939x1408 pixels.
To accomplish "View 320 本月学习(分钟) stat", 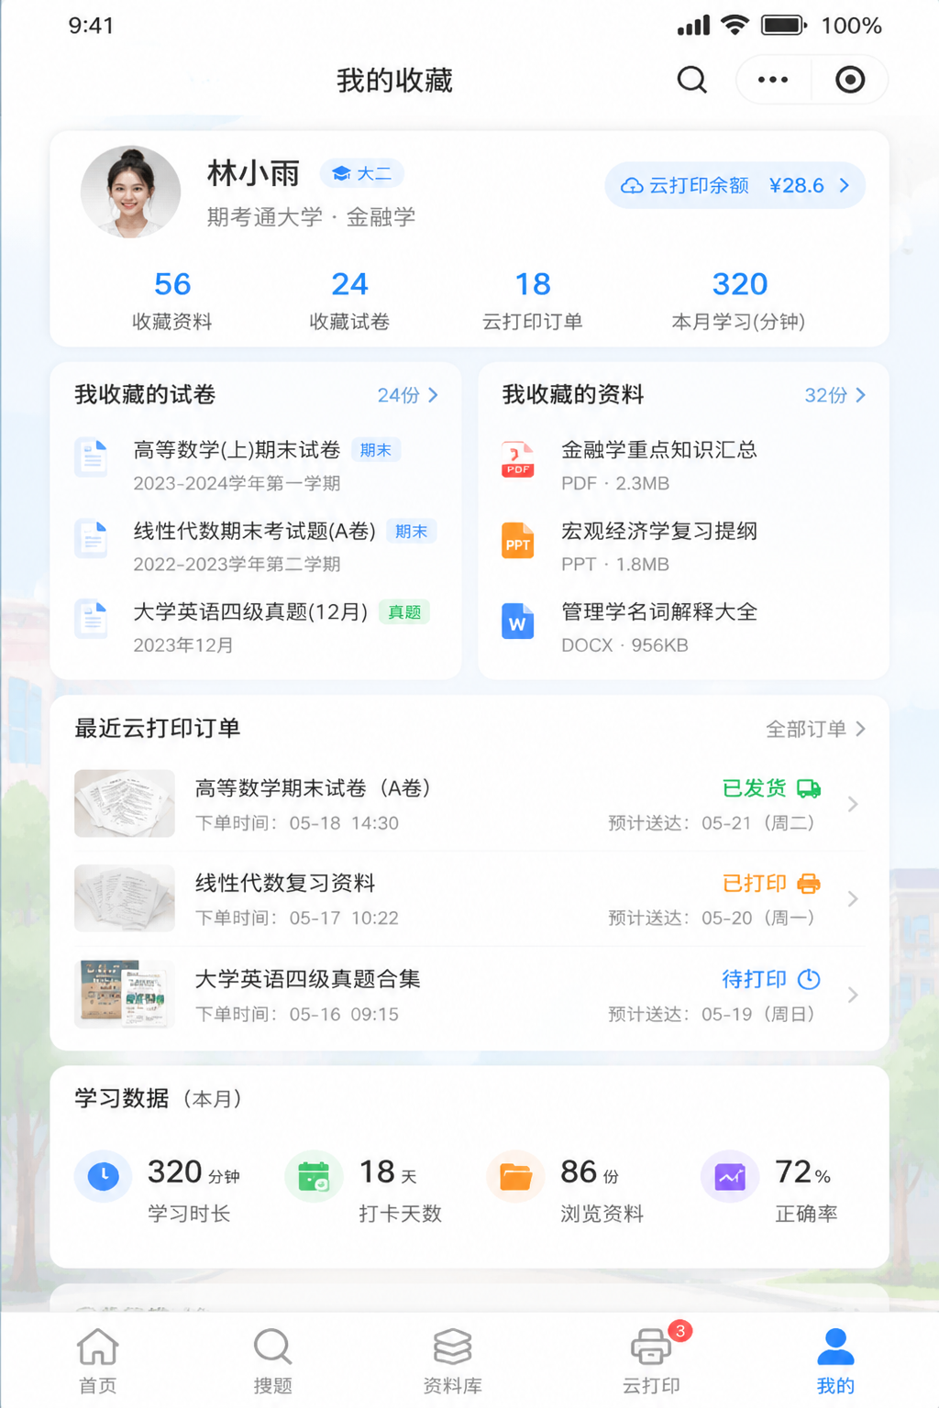I will 739,300.
